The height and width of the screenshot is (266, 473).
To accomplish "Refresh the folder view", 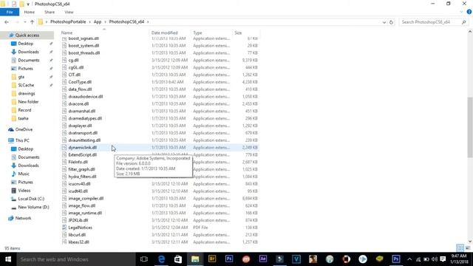I will coord(391,22).
